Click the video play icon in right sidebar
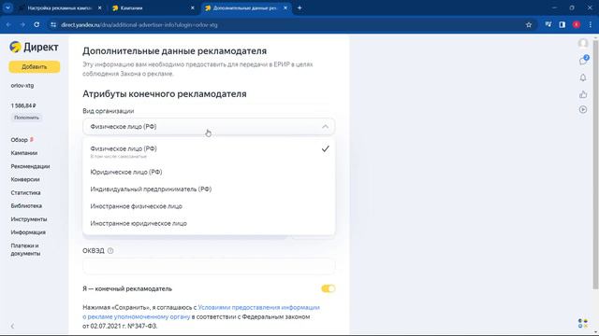Viewport: 599px width, 336px height. [x=583, y=110]
